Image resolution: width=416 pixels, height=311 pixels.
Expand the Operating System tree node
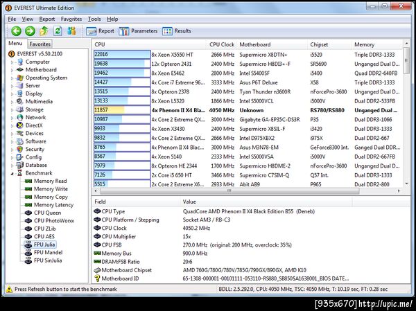(x=12, y=78)
